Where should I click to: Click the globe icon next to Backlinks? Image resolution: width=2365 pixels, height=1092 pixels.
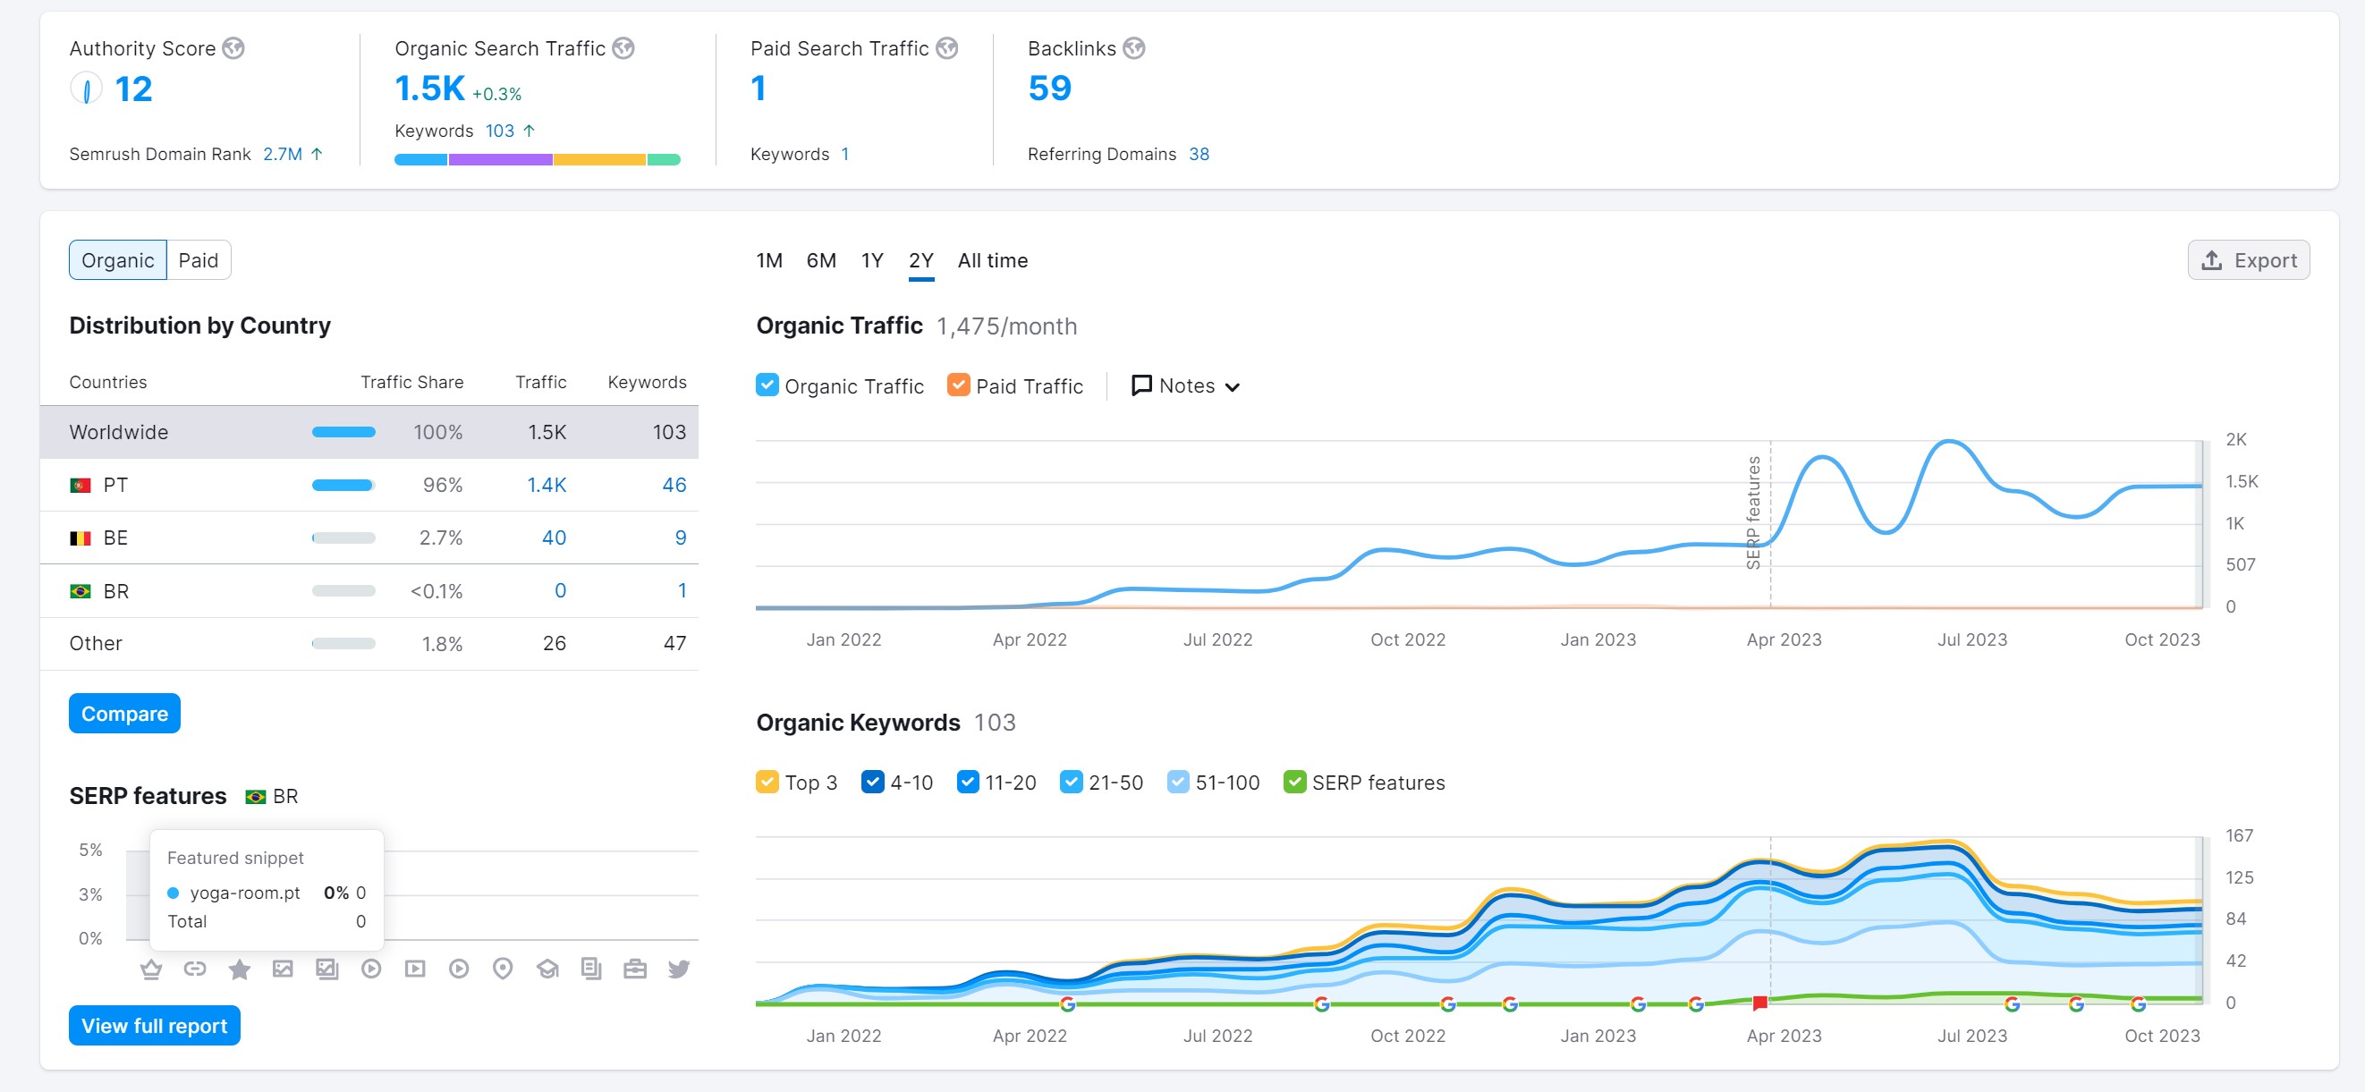click(x=1135, y=47)
